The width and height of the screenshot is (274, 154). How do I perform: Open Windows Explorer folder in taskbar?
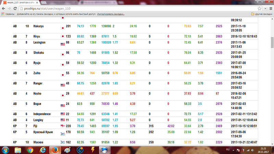[18, 150]
